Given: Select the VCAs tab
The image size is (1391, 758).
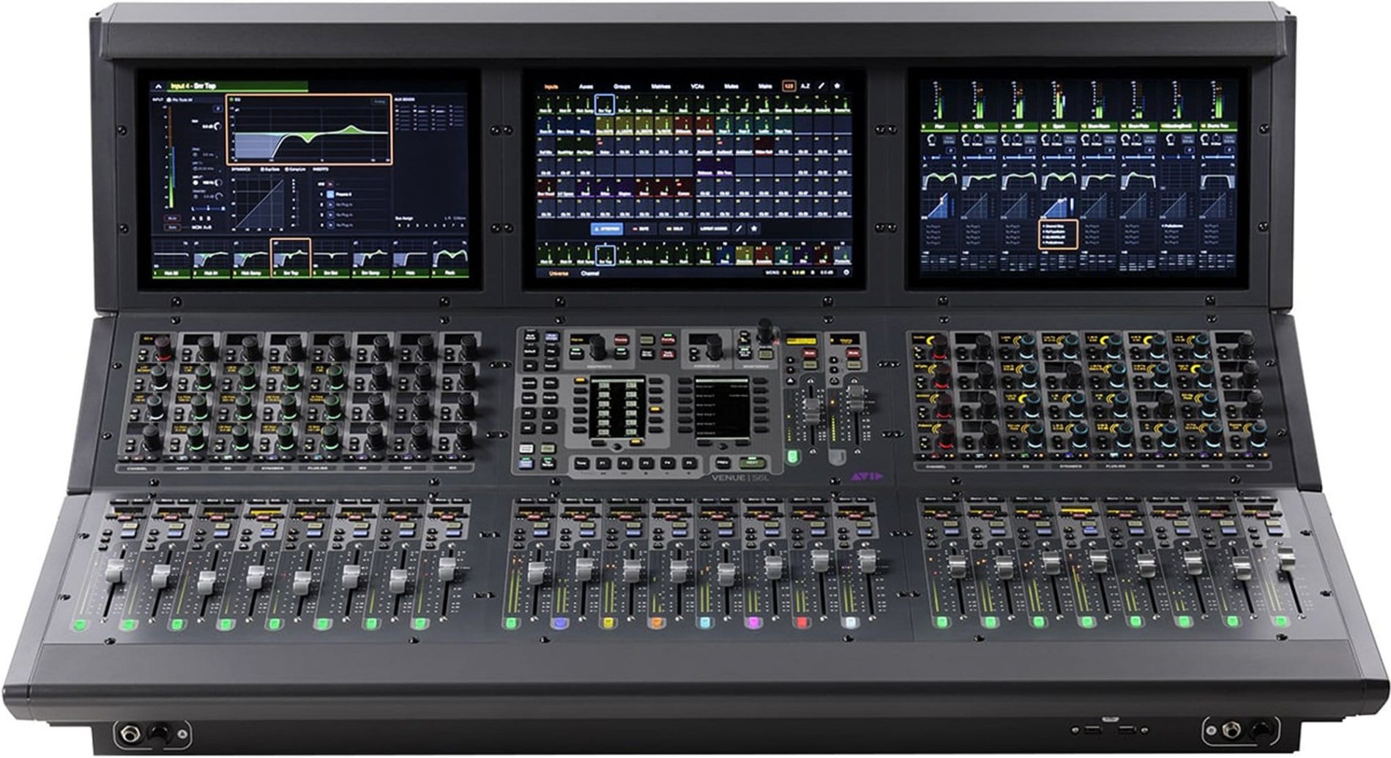Looking at the screenshot, I should (697, 86).
